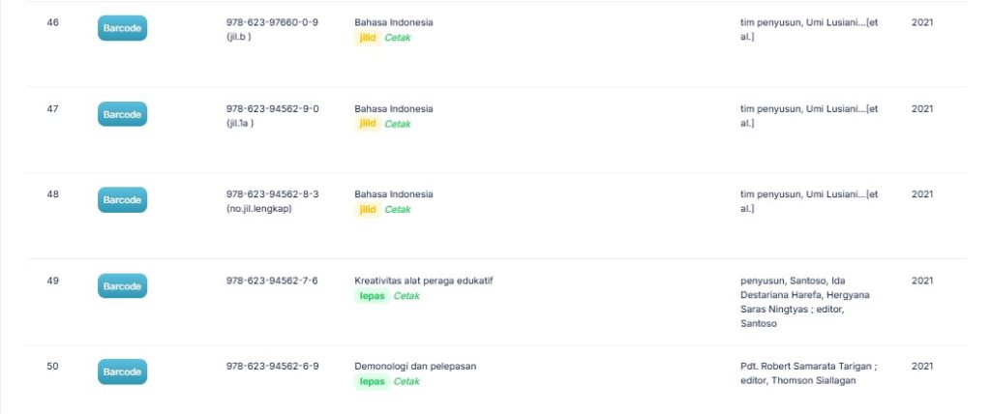Image resolution: width=991 pixels, height=414 pixels.
Task: Click the jilid badge in row 47
Action: tap(368, 124)
